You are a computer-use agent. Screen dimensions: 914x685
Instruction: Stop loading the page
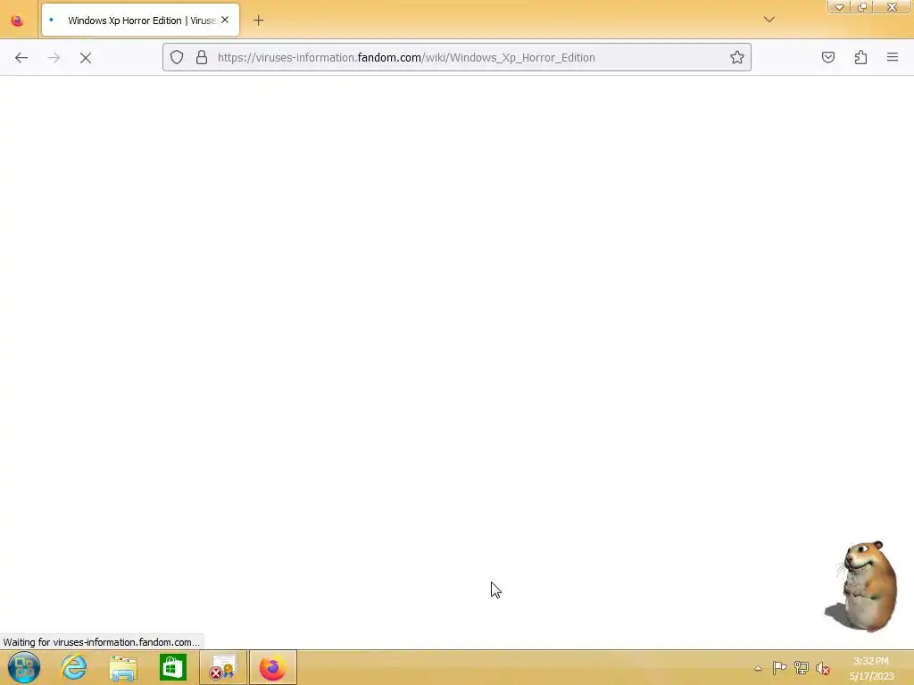click(86, 58)
